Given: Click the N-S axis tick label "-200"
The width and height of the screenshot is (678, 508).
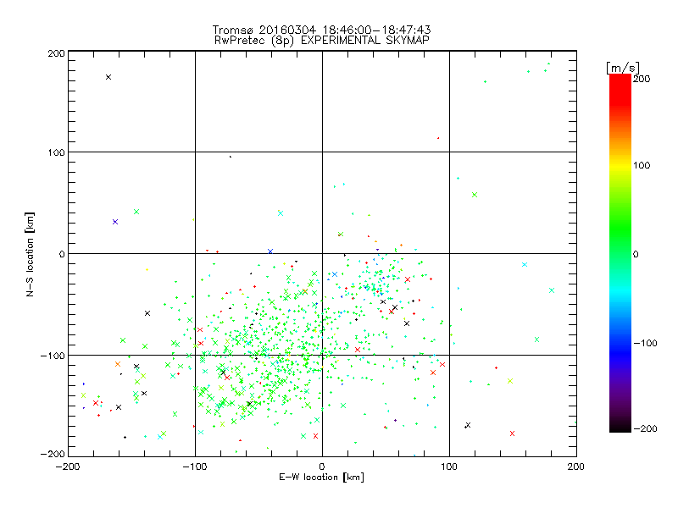Looking at the screenshot, I should point(53,454).
